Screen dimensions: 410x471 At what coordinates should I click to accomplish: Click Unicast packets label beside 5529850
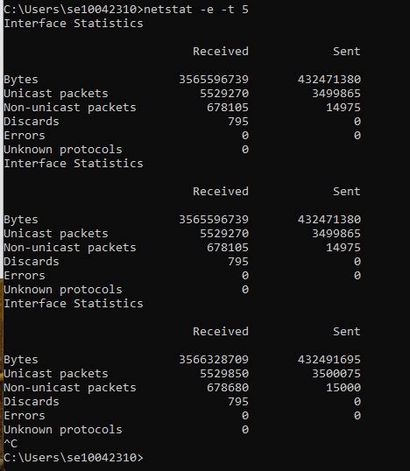(x=56, y=373)
